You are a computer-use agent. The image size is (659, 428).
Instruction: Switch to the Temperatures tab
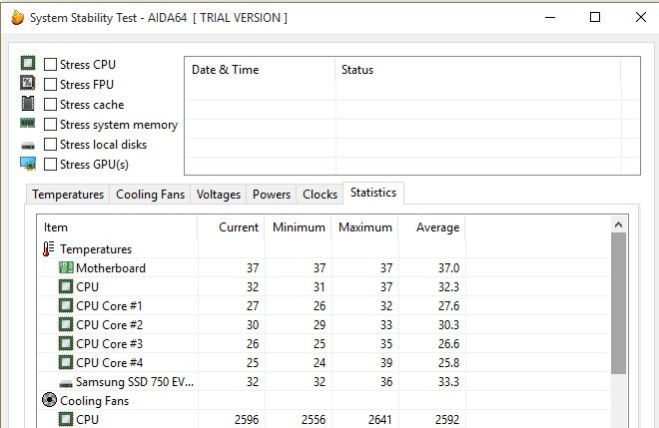coord(68,195)
